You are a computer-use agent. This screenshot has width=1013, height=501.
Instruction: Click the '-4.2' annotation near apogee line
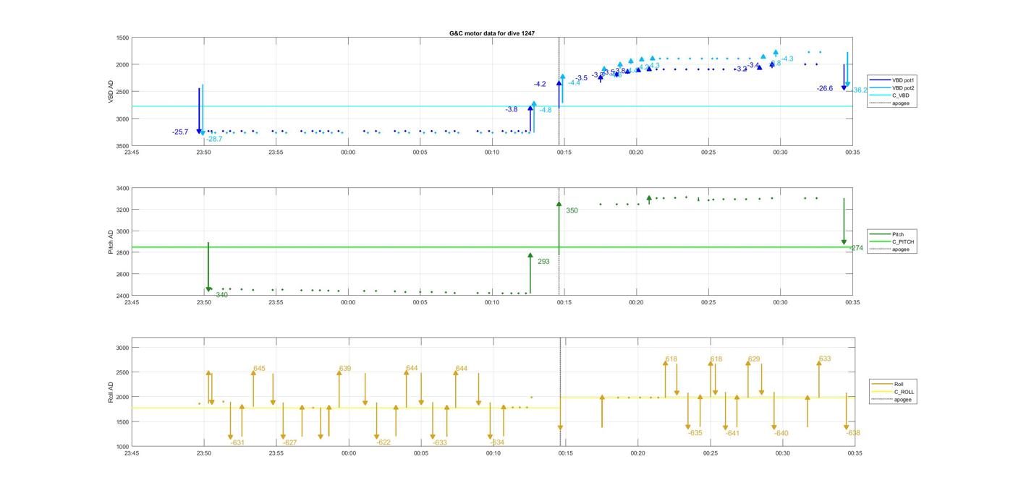(540, 85)
